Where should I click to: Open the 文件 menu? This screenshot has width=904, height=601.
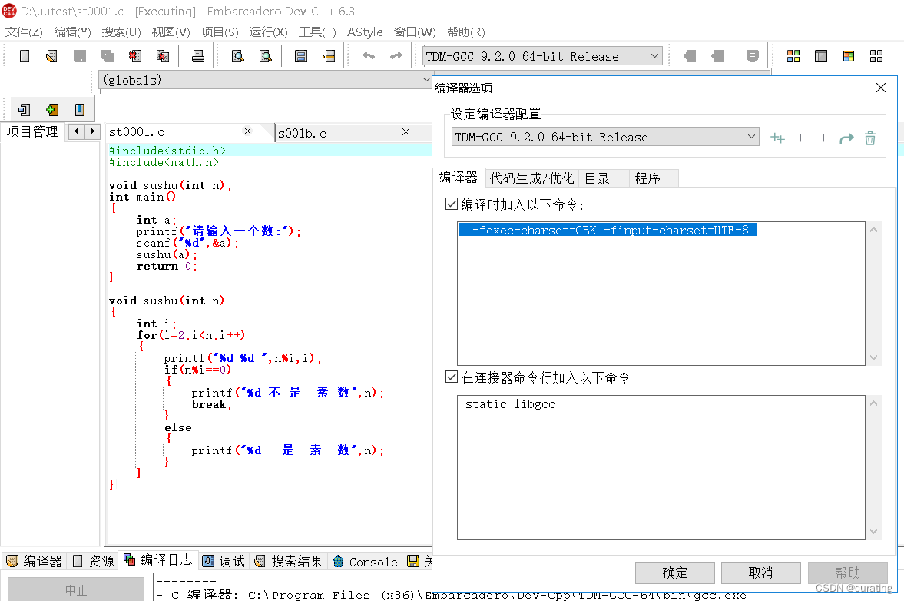tap(24, 32)
